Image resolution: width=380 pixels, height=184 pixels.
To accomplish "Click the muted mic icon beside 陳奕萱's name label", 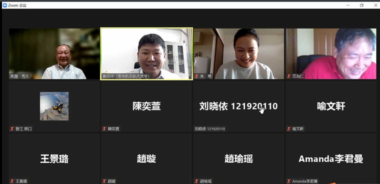I will click(x=104, y=129).
